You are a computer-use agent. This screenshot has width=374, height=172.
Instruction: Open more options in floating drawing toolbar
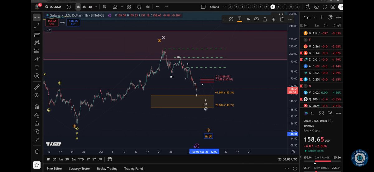click(x=290, y=19)
